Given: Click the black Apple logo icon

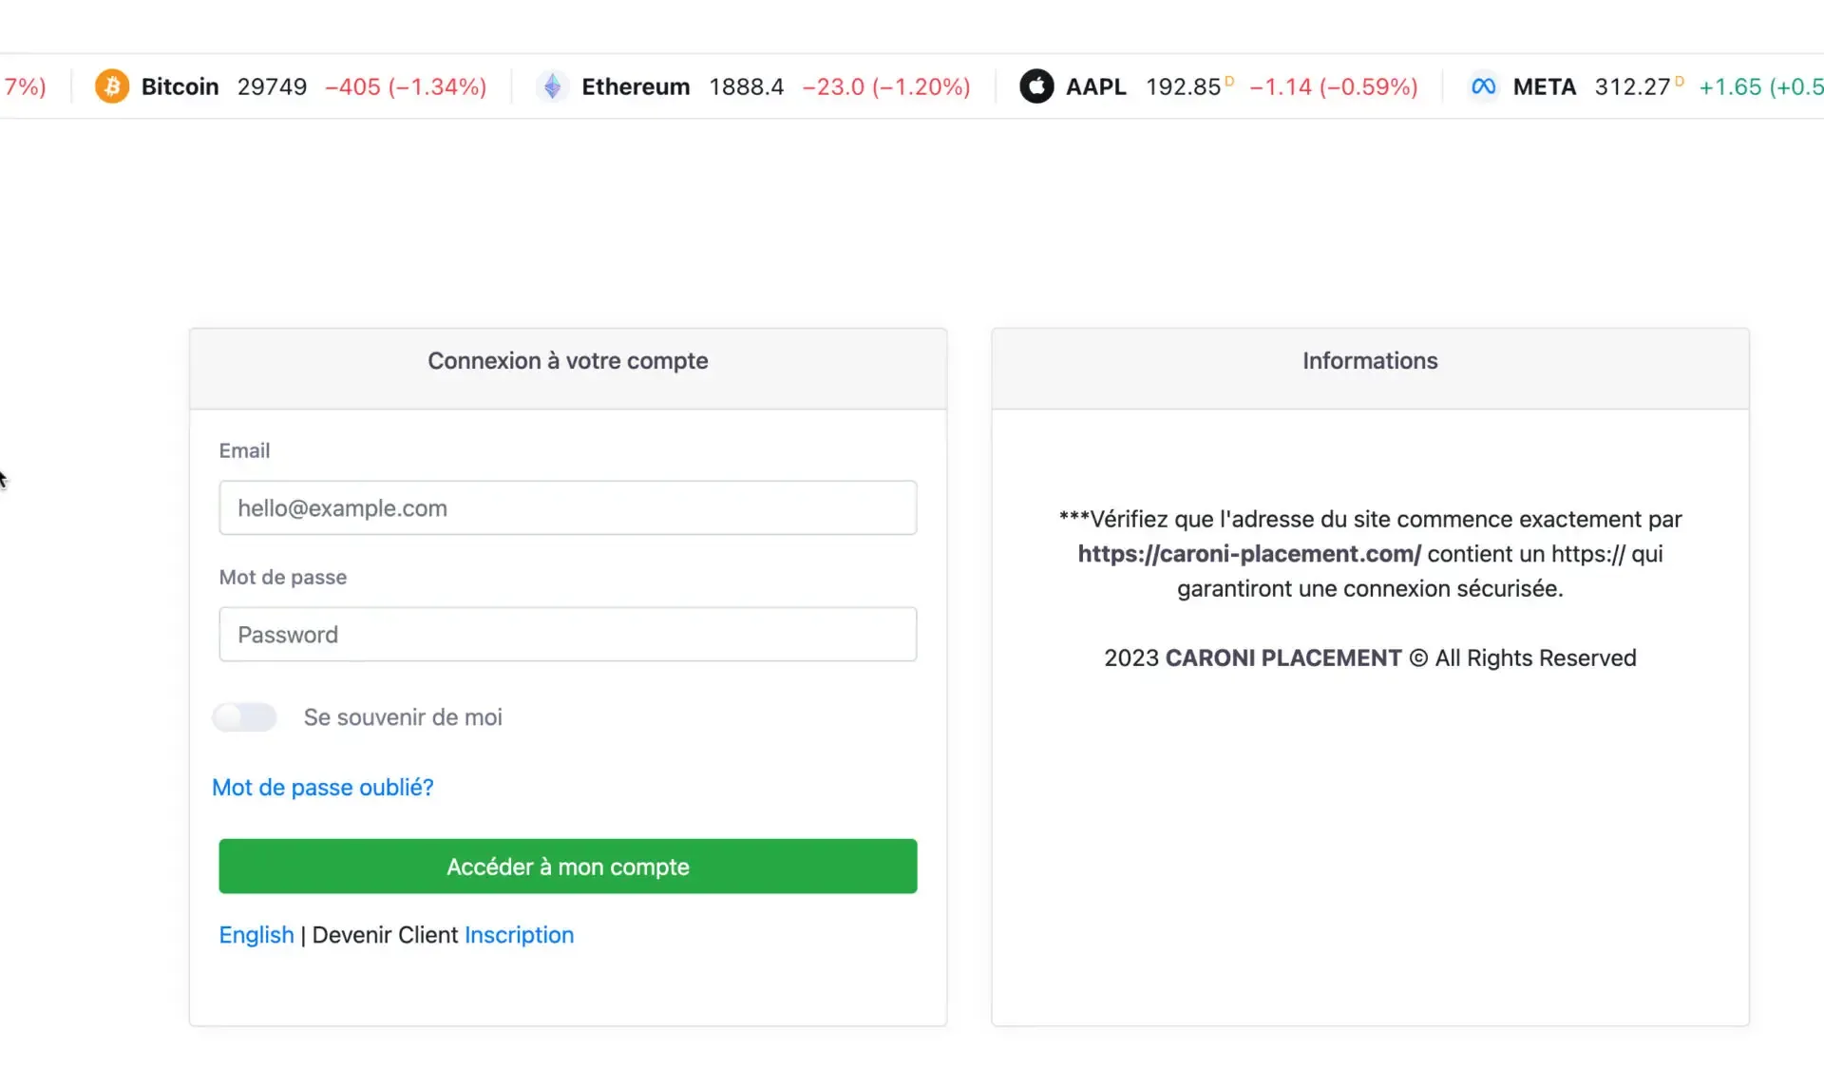Looking at the screenshot, I should [x=1036, y=86].
